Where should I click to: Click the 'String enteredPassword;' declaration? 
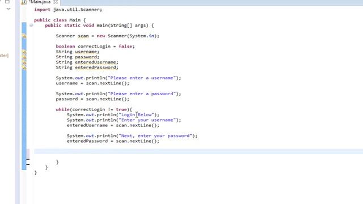pos(87,67)
